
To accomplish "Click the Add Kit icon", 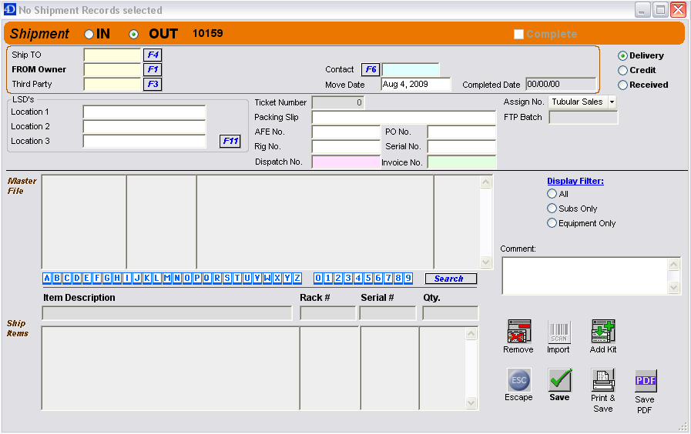I will [x=602, y=332].
